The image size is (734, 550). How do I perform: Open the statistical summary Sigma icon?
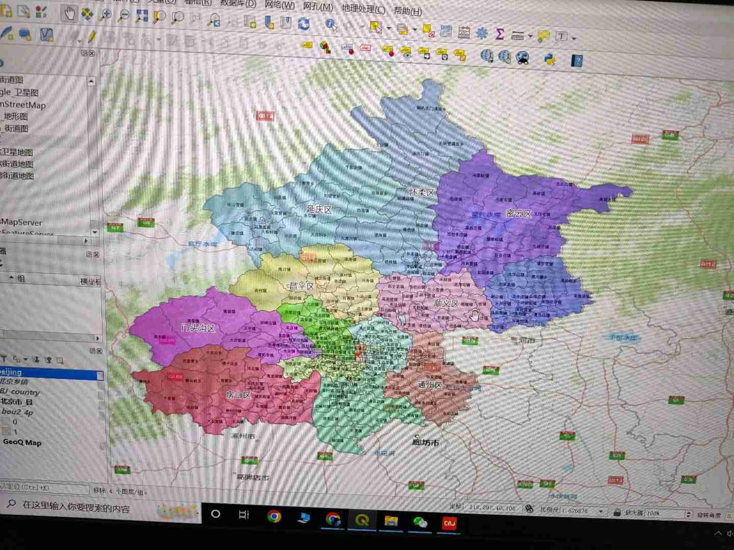pyautogui.click(x=500, y=34)
